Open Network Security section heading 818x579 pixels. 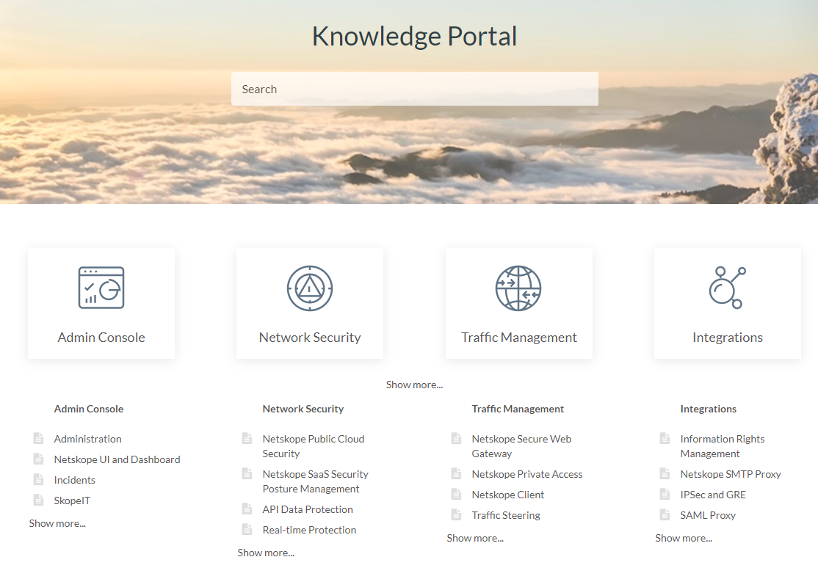[303, 409]
